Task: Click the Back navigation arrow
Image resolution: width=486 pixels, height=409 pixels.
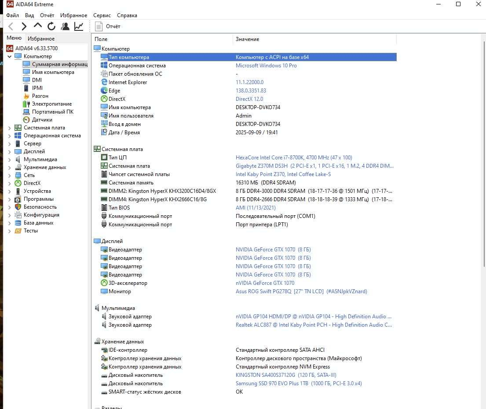Action: click(x=11, y=26)
